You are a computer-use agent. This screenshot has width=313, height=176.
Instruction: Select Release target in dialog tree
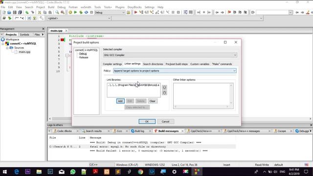coord(84,58)
